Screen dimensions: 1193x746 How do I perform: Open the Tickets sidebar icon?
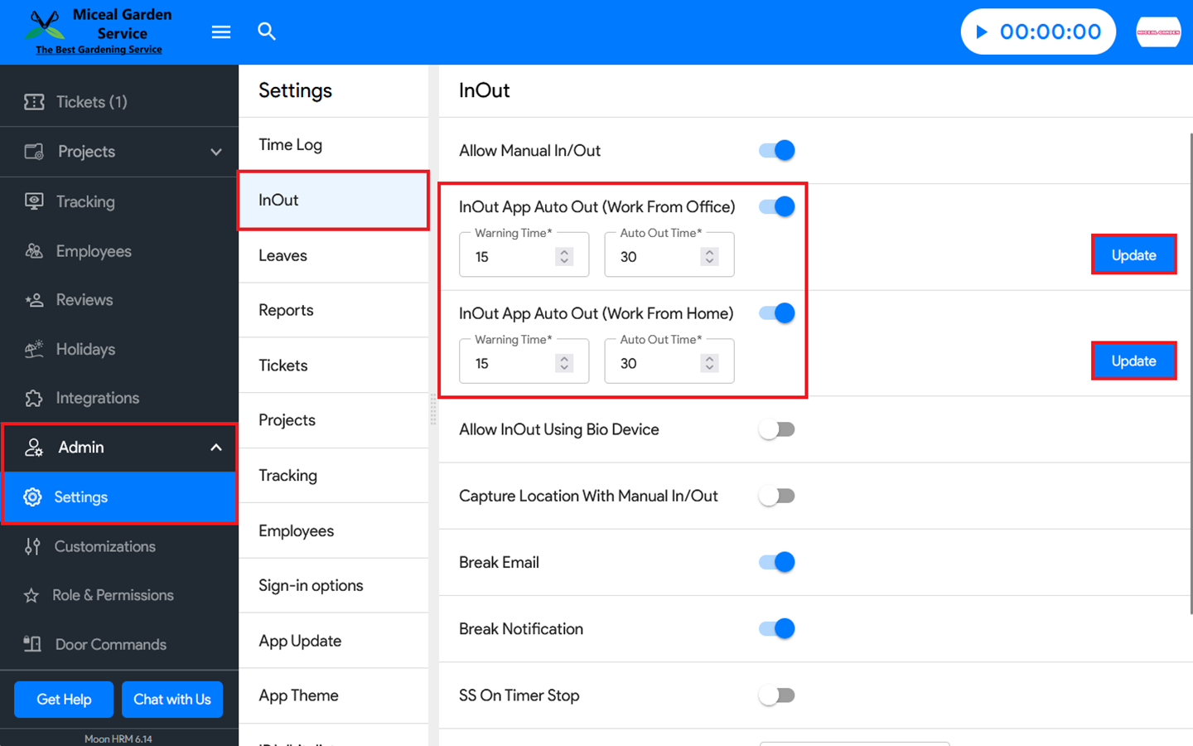coord(34,102)
